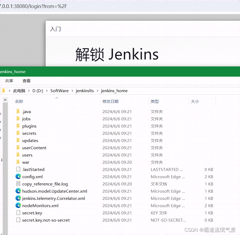Switch to the 查看 ribbon tab
This screenshot has width=240, height=235.
26,81
